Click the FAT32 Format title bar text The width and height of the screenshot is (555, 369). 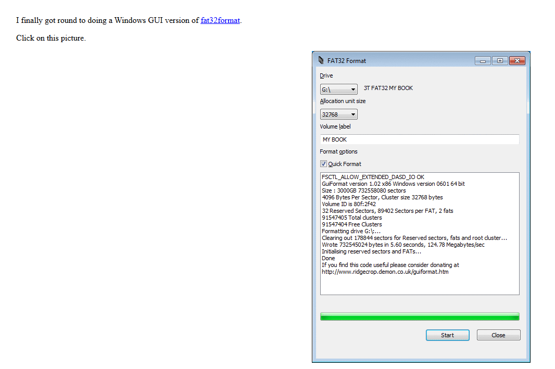[x=346, y=61]
